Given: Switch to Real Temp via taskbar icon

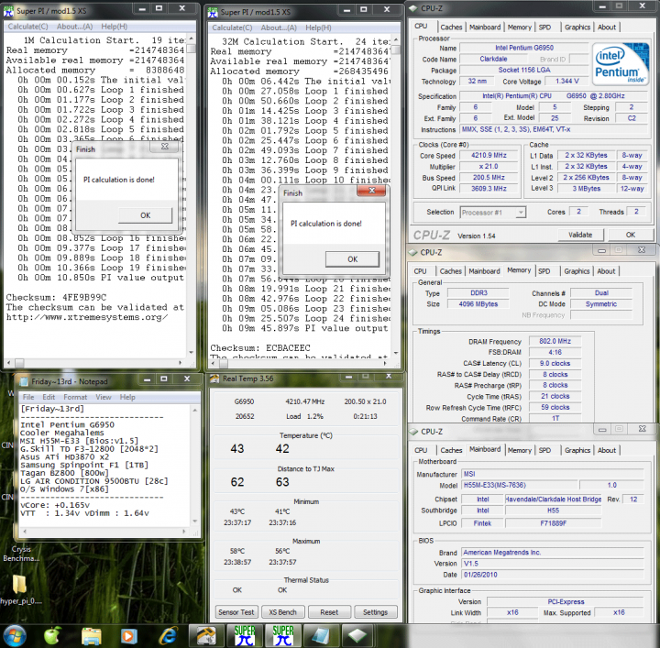Looking at the screenshot, I should pyautogui.click(x=206, y=636).
